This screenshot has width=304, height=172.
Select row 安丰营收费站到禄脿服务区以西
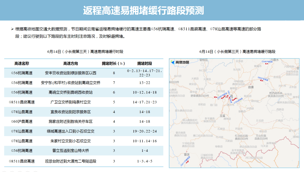click(x=70, y=73)
